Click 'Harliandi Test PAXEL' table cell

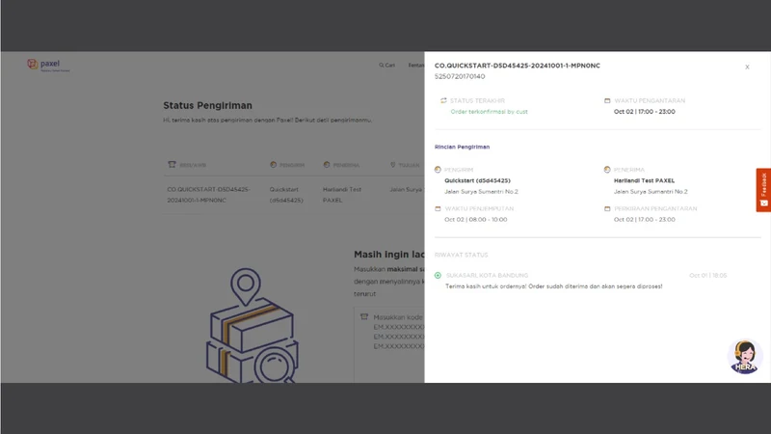click(x=342, y=195)
